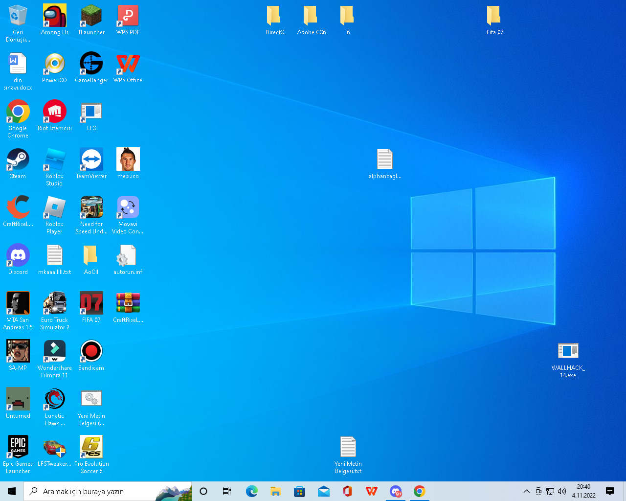Screen dimensions: 626x501
Task: Select the mesi.ico image file
Action: 128,159
